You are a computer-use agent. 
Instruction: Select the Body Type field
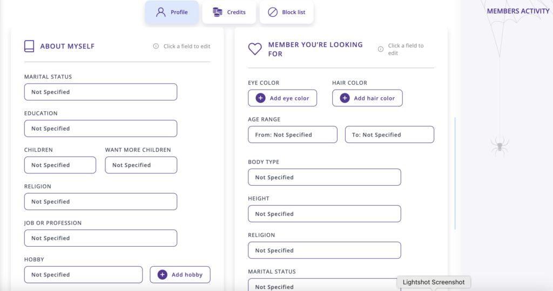(x=324, y=177)
